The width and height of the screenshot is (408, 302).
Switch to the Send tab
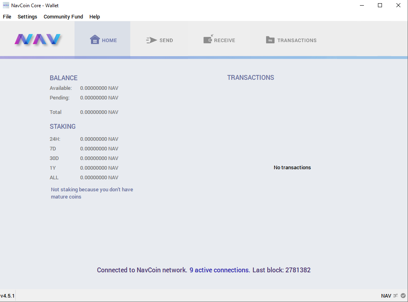pos(159,40)
